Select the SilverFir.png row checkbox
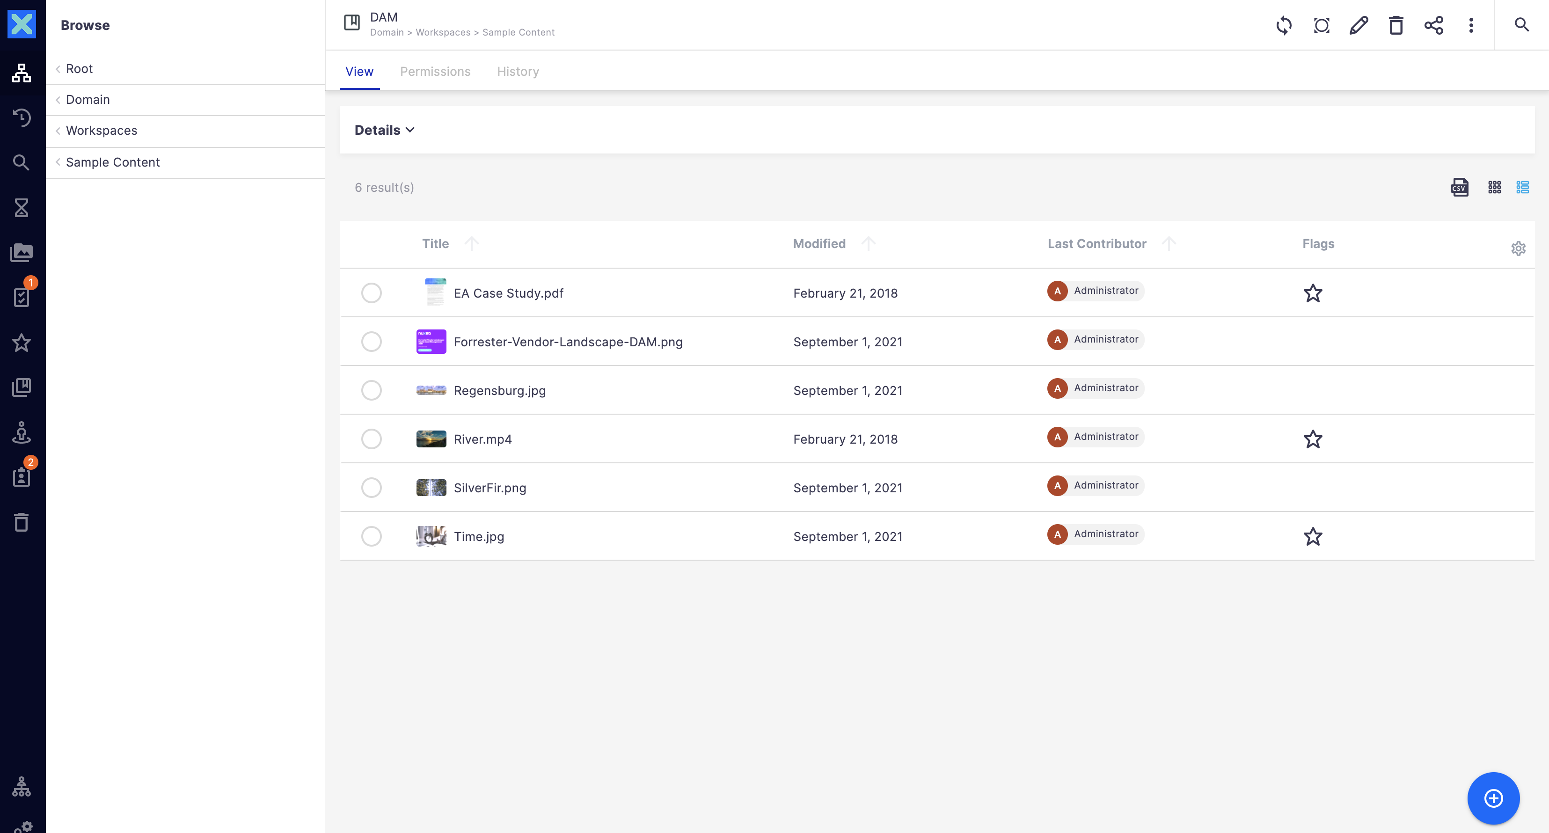1549x833 pixels. [x=372, y=488]
